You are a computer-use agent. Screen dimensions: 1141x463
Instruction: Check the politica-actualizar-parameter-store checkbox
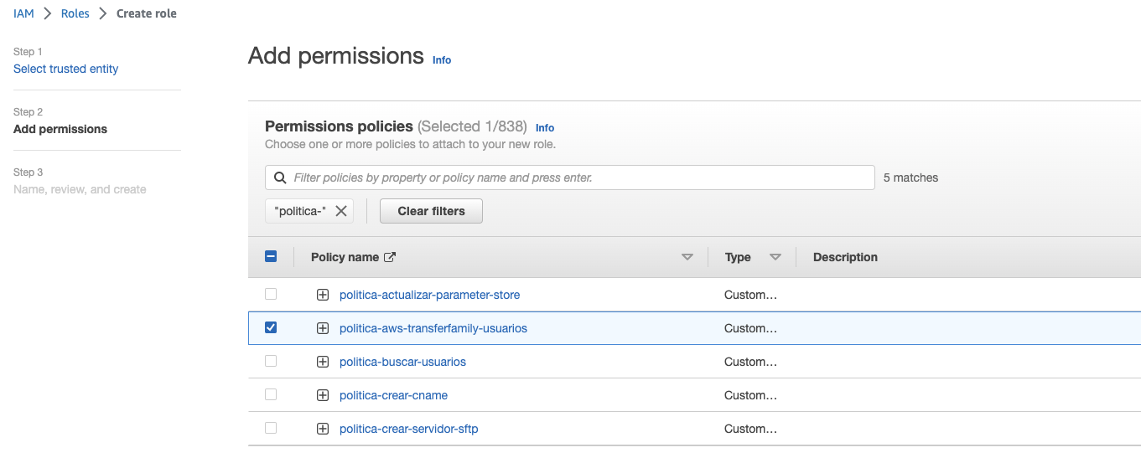pyautogui.click(x=271, y=294)
